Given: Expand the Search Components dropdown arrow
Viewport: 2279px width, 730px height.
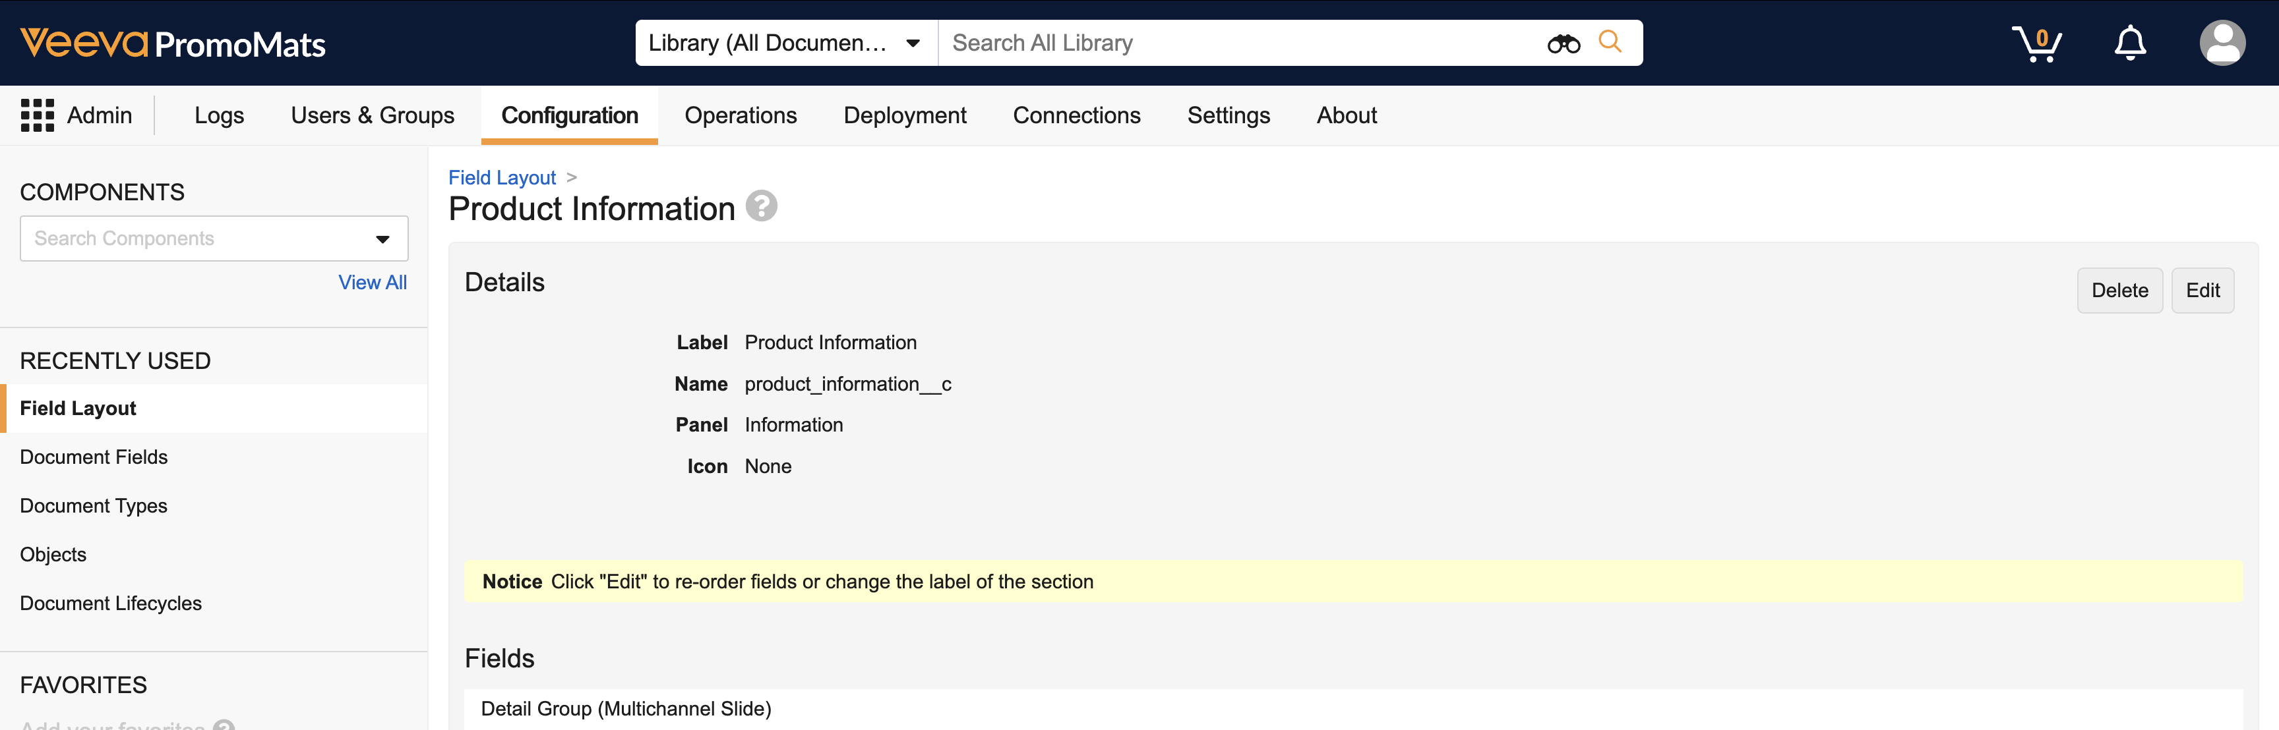Looking at the screenshot, I should pos(382,240).
